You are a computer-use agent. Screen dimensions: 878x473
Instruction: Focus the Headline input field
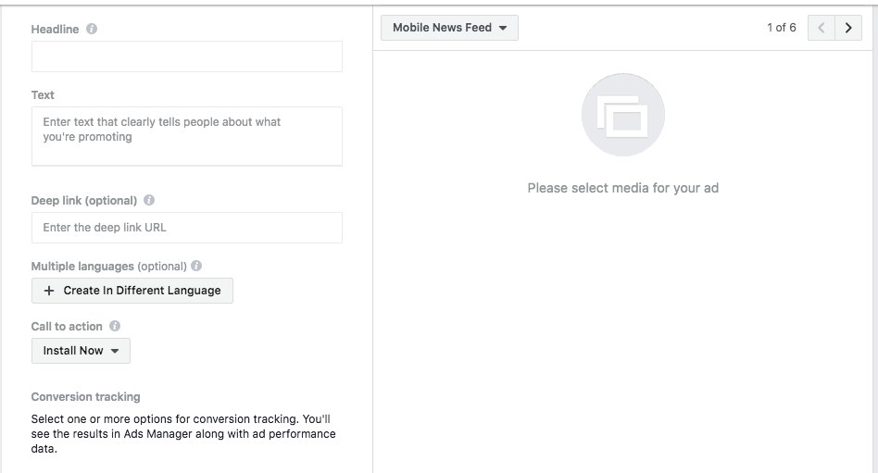tap(187, 56)
